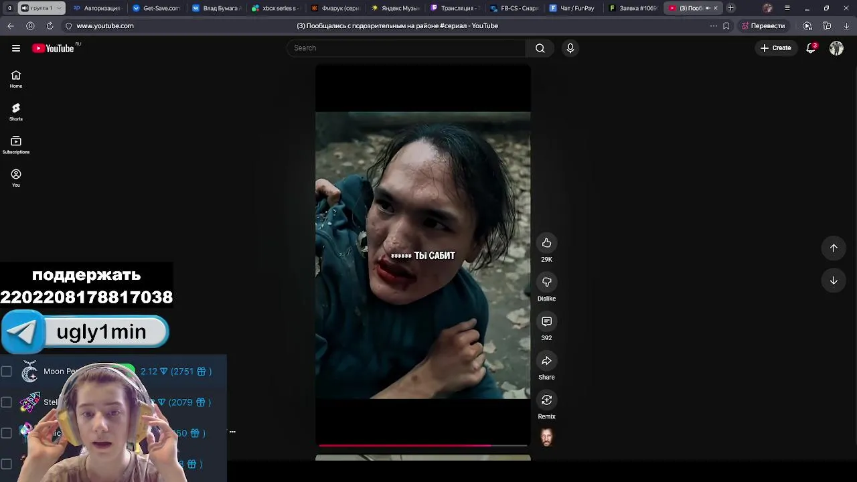Switch to the Заявка #1069 tab
857x482 pixels.
(x=633, y=8)
